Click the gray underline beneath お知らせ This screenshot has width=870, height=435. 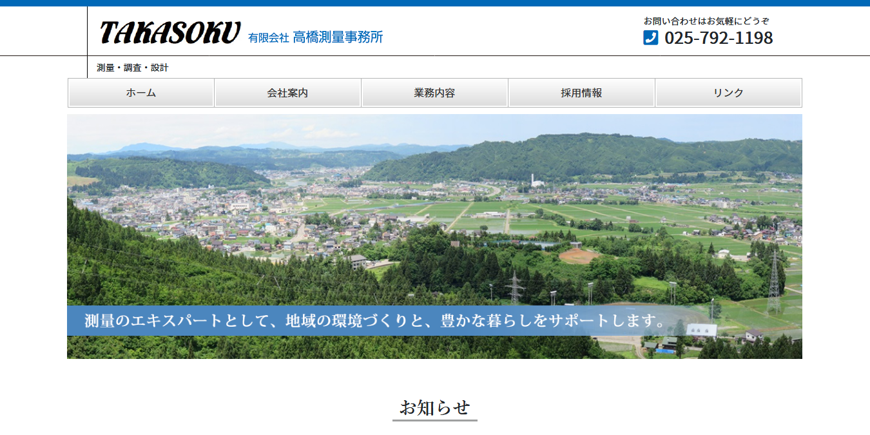tap(434, 420)
